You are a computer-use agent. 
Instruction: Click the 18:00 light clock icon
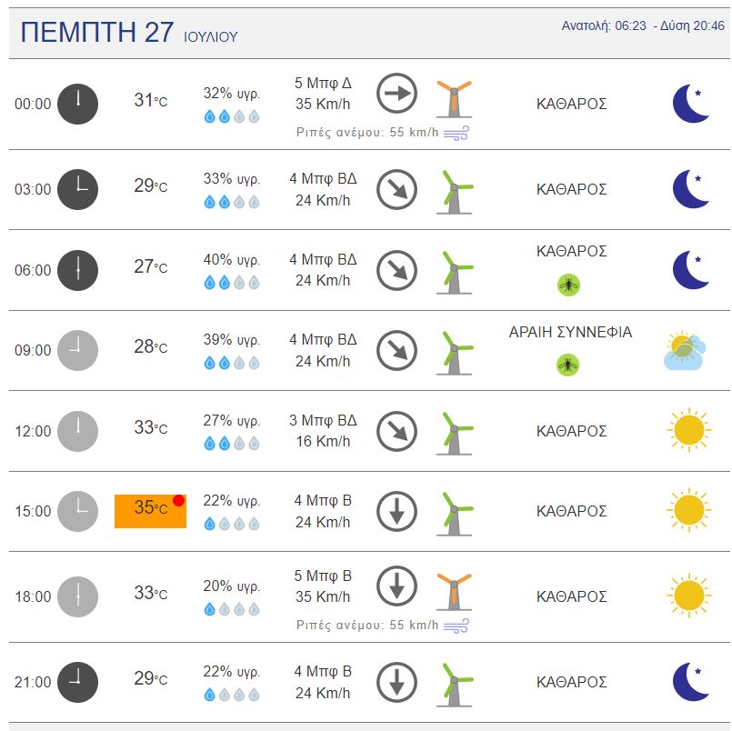coord(77,597)
